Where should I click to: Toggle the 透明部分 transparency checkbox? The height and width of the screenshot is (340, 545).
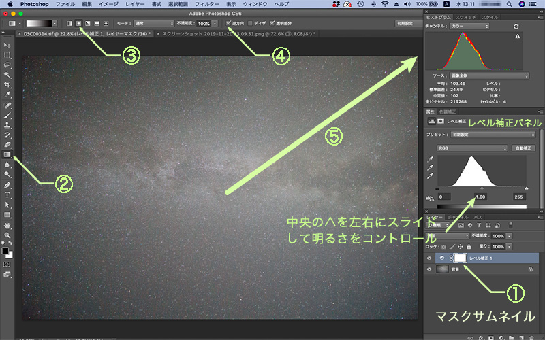click(272, 23)
